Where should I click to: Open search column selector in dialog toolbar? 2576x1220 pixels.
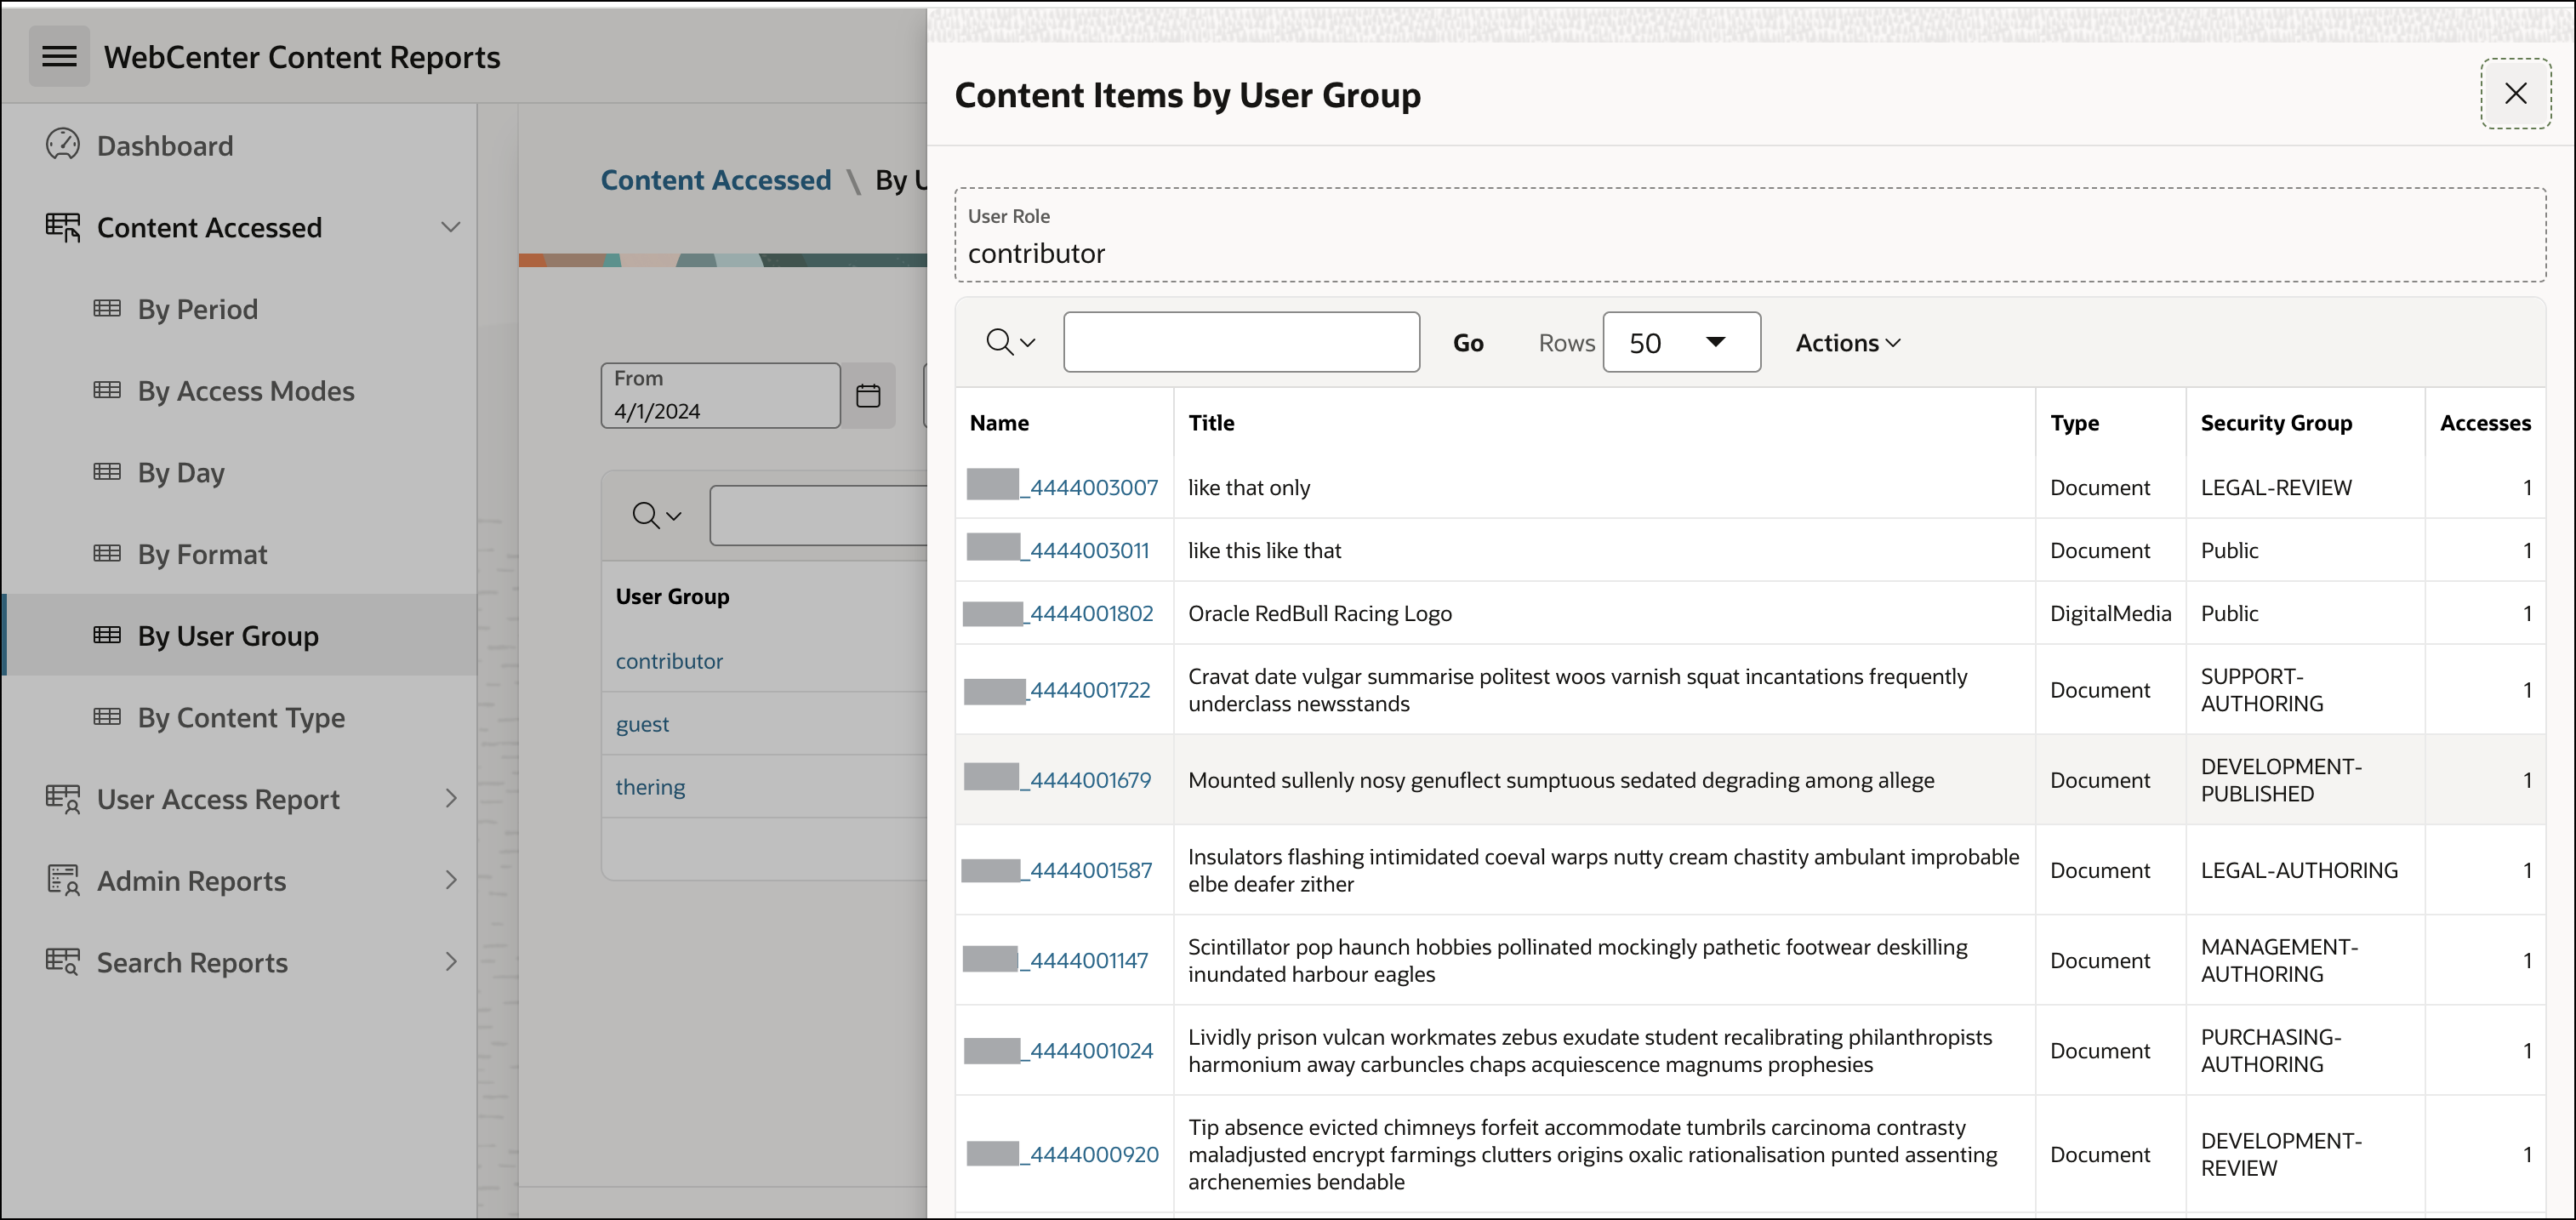pos(1010,342)
